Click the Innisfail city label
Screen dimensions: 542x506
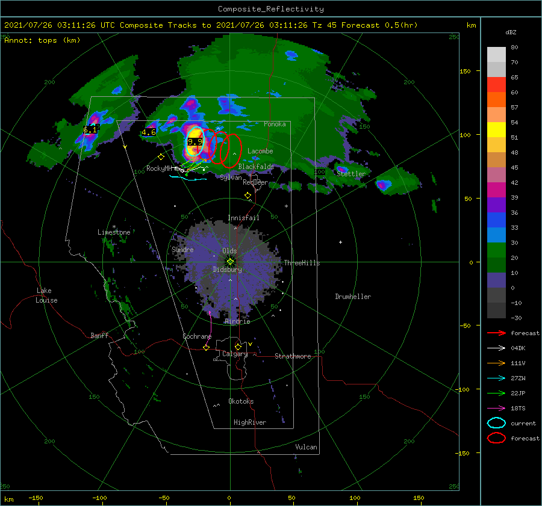click(x=243, y=218)
